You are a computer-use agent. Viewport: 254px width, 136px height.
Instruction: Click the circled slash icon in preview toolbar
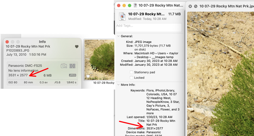point(196,6)
